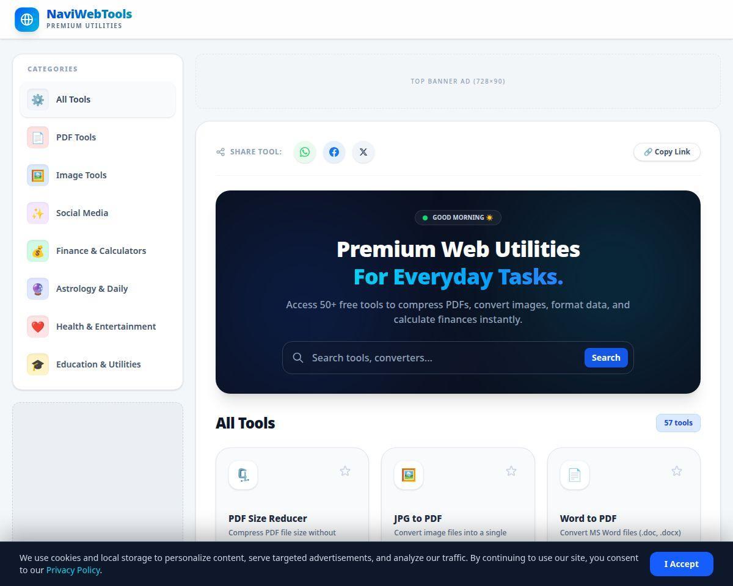Share the tool via WhatsApp
The image size is (733, 586).
click(305, 152)
